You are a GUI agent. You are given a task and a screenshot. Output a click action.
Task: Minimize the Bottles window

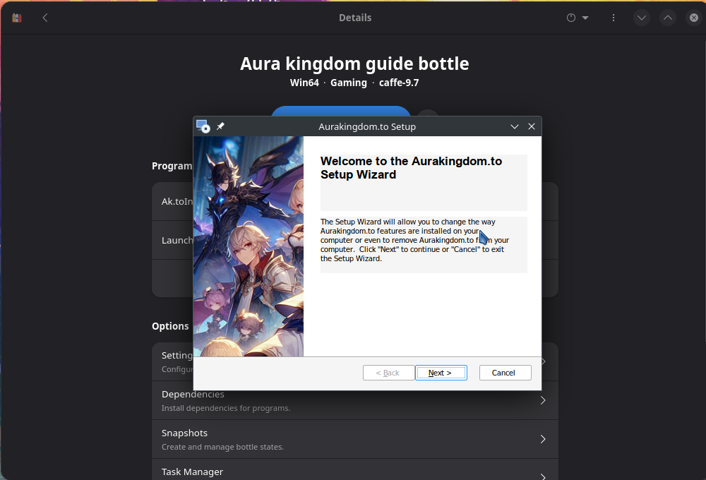coord(642,18)
